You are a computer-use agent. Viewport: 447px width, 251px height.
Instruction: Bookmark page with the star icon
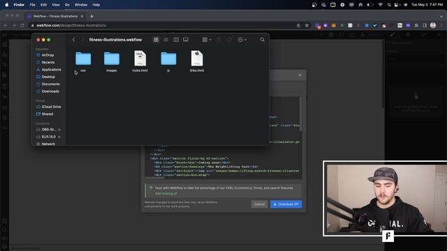pos(307,25)
